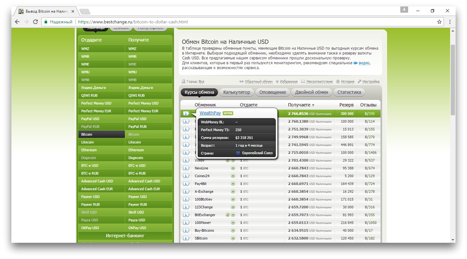
Task: Click the M badge next to Pay4Bit
Action: (233, 184)
